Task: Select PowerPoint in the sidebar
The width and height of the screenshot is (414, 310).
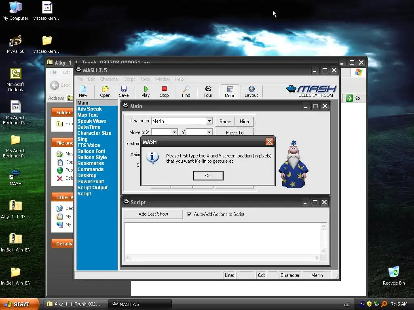Action: pyautogui.click(x=91, y=182)
